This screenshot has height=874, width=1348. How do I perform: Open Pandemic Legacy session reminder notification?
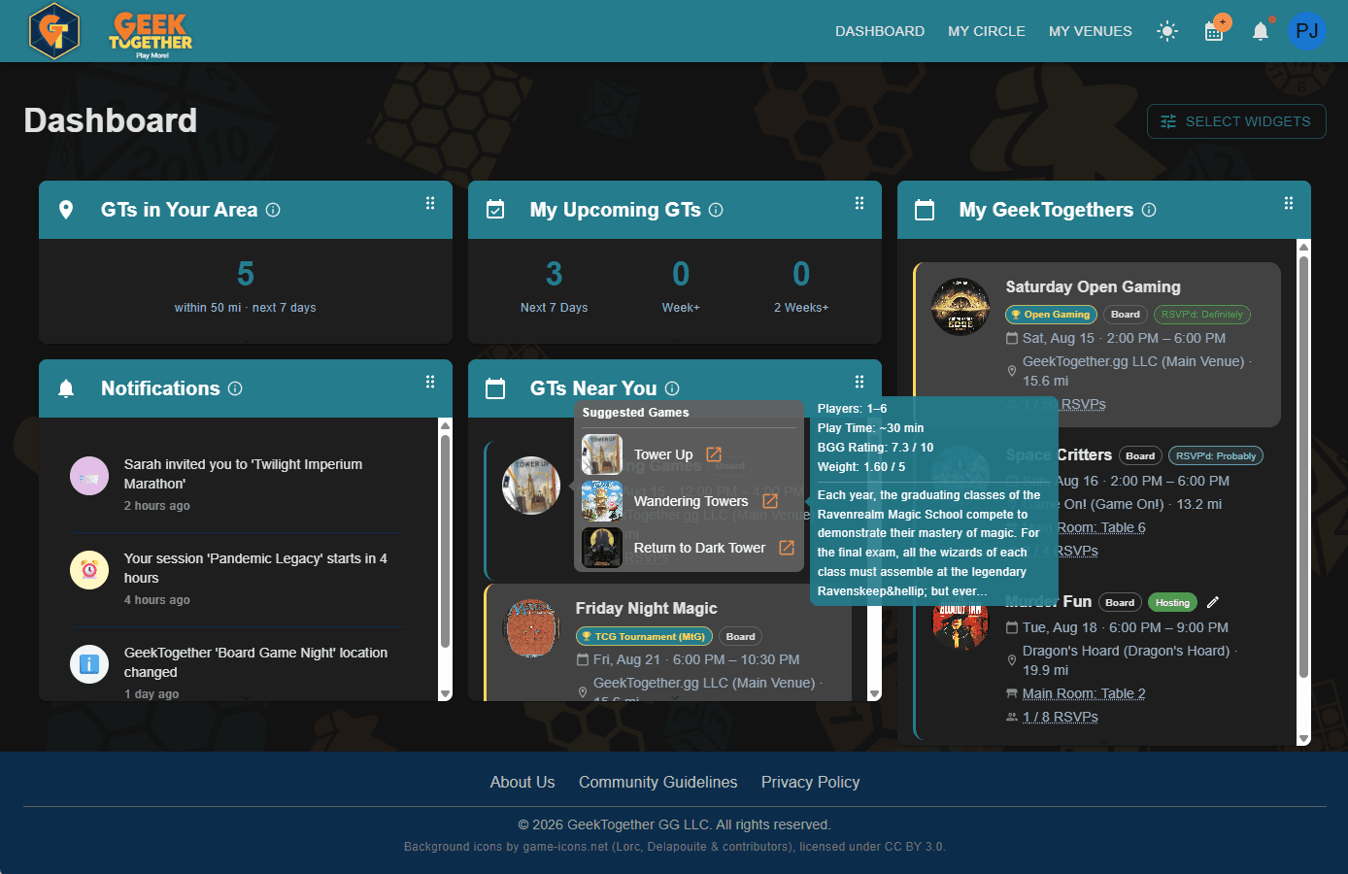(238, 579)
